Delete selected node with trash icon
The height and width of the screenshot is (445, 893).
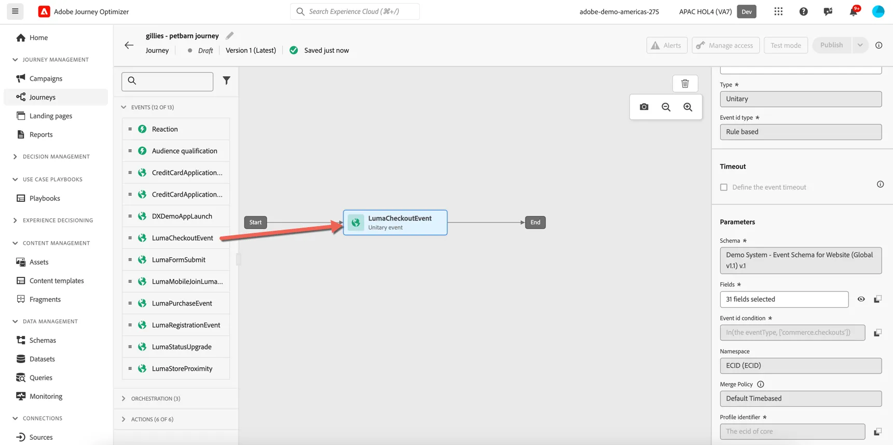685,84
